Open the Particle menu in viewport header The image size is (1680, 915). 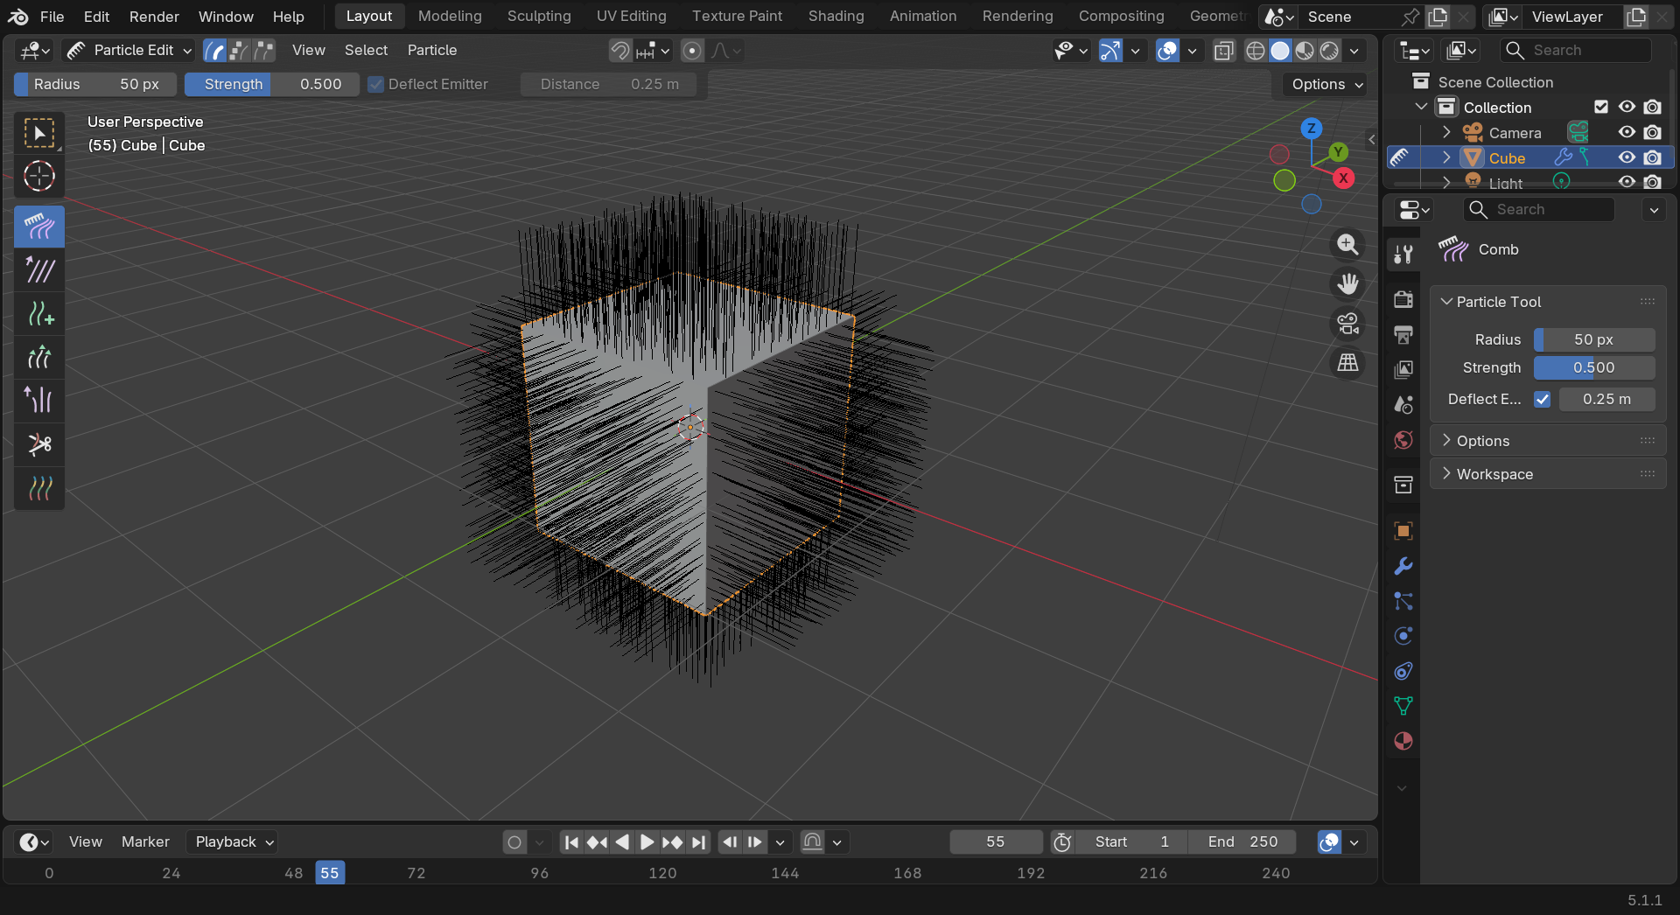tap(432, 51)
